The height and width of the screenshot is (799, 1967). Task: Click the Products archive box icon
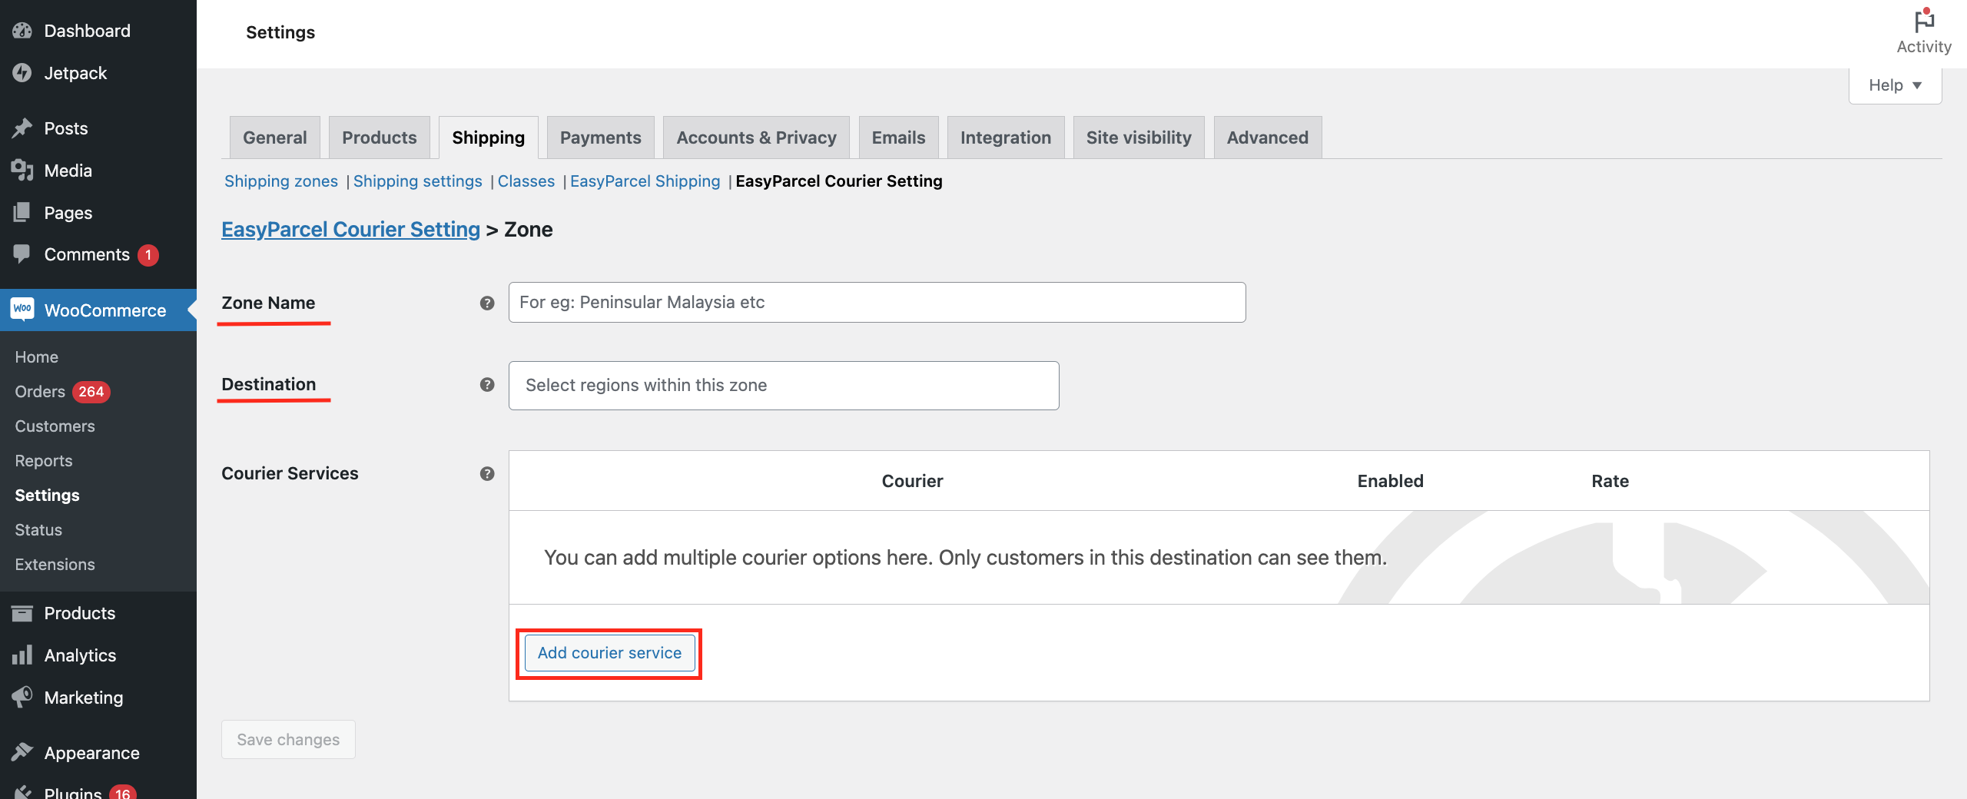point(22,613)
